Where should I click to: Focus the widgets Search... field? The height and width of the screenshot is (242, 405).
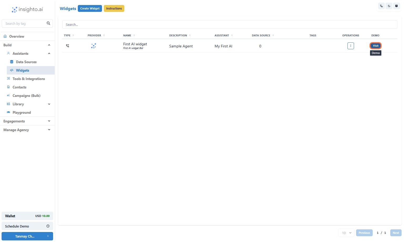point(230,24)
